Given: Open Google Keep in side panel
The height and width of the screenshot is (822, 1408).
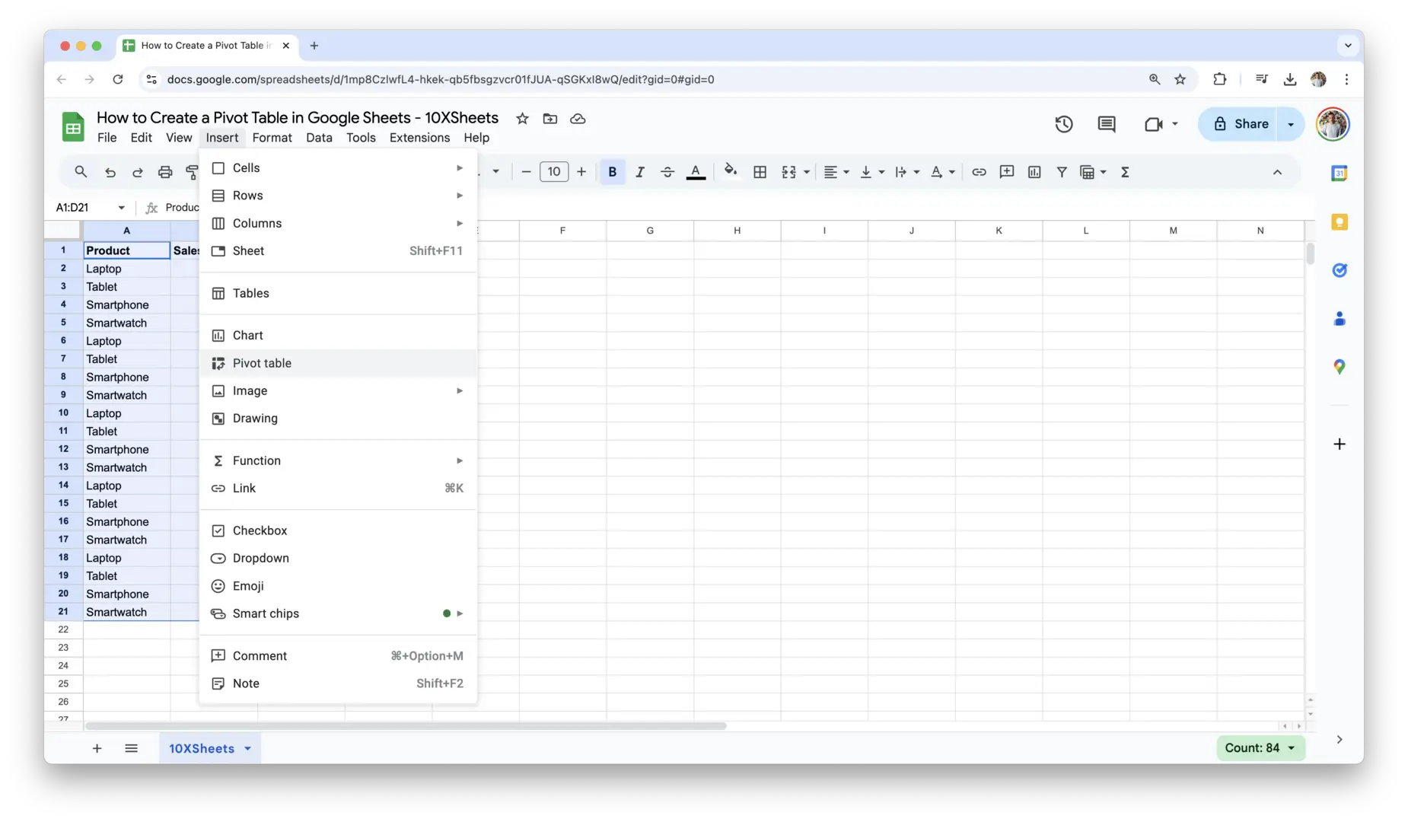Looking at the screenshot, I should pyautogui.click(x=1339, y=222).
